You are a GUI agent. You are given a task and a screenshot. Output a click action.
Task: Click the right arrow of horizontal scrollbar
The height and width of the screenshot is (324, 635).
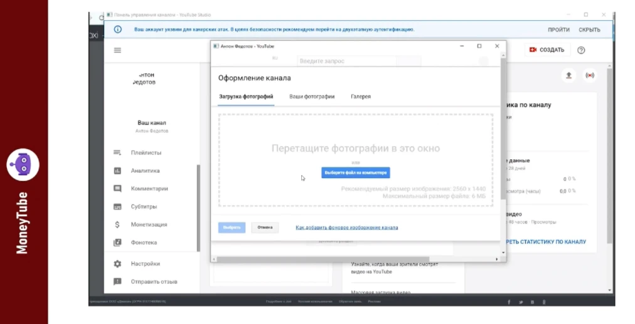(497, 259)
